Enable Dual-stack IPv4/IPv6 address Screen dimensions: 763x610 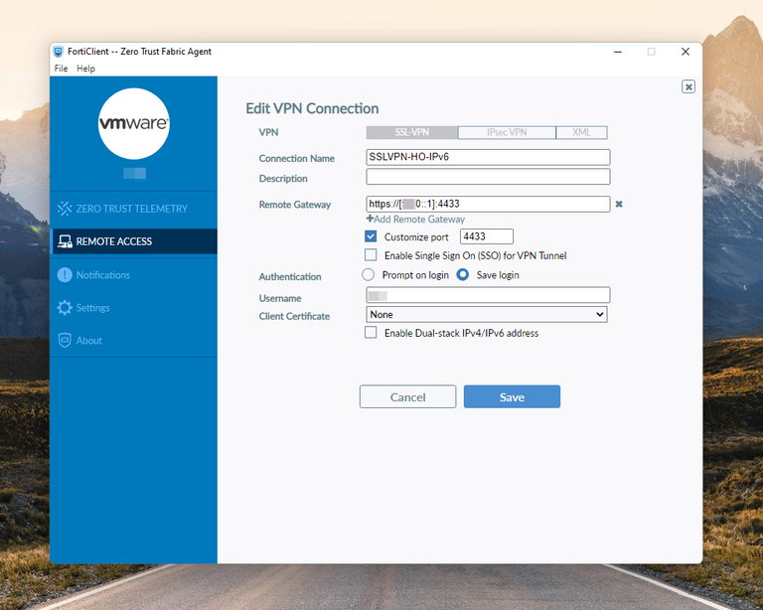(371, 332)
